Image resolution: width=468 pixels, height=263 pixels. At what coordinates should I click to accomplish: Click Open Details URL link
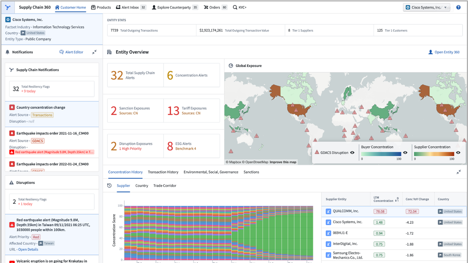point(28,249)
